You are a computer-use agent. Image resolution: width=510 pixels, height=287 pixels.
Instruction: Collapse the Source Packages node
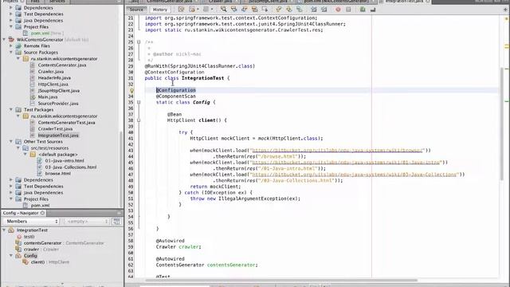coord(11,53)
